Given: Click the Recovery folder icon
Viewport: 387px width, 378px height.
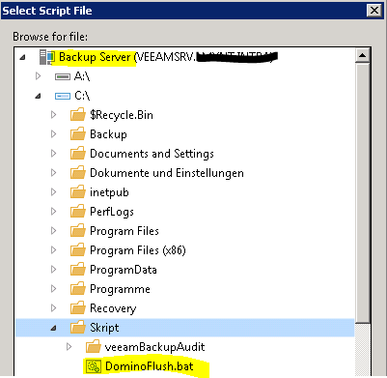Looking at the screenshot, I should tap(78, 308).
